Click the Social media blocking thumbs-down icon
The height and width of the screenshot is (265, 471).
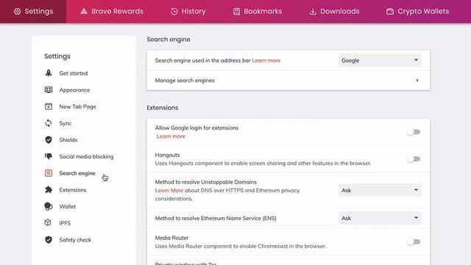pyautogui.click(x=49, y=156)
